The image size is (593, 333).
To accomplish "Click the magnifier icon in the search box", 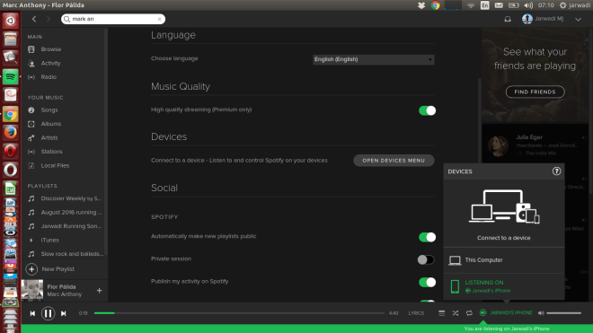I will (x=67, y=19).
